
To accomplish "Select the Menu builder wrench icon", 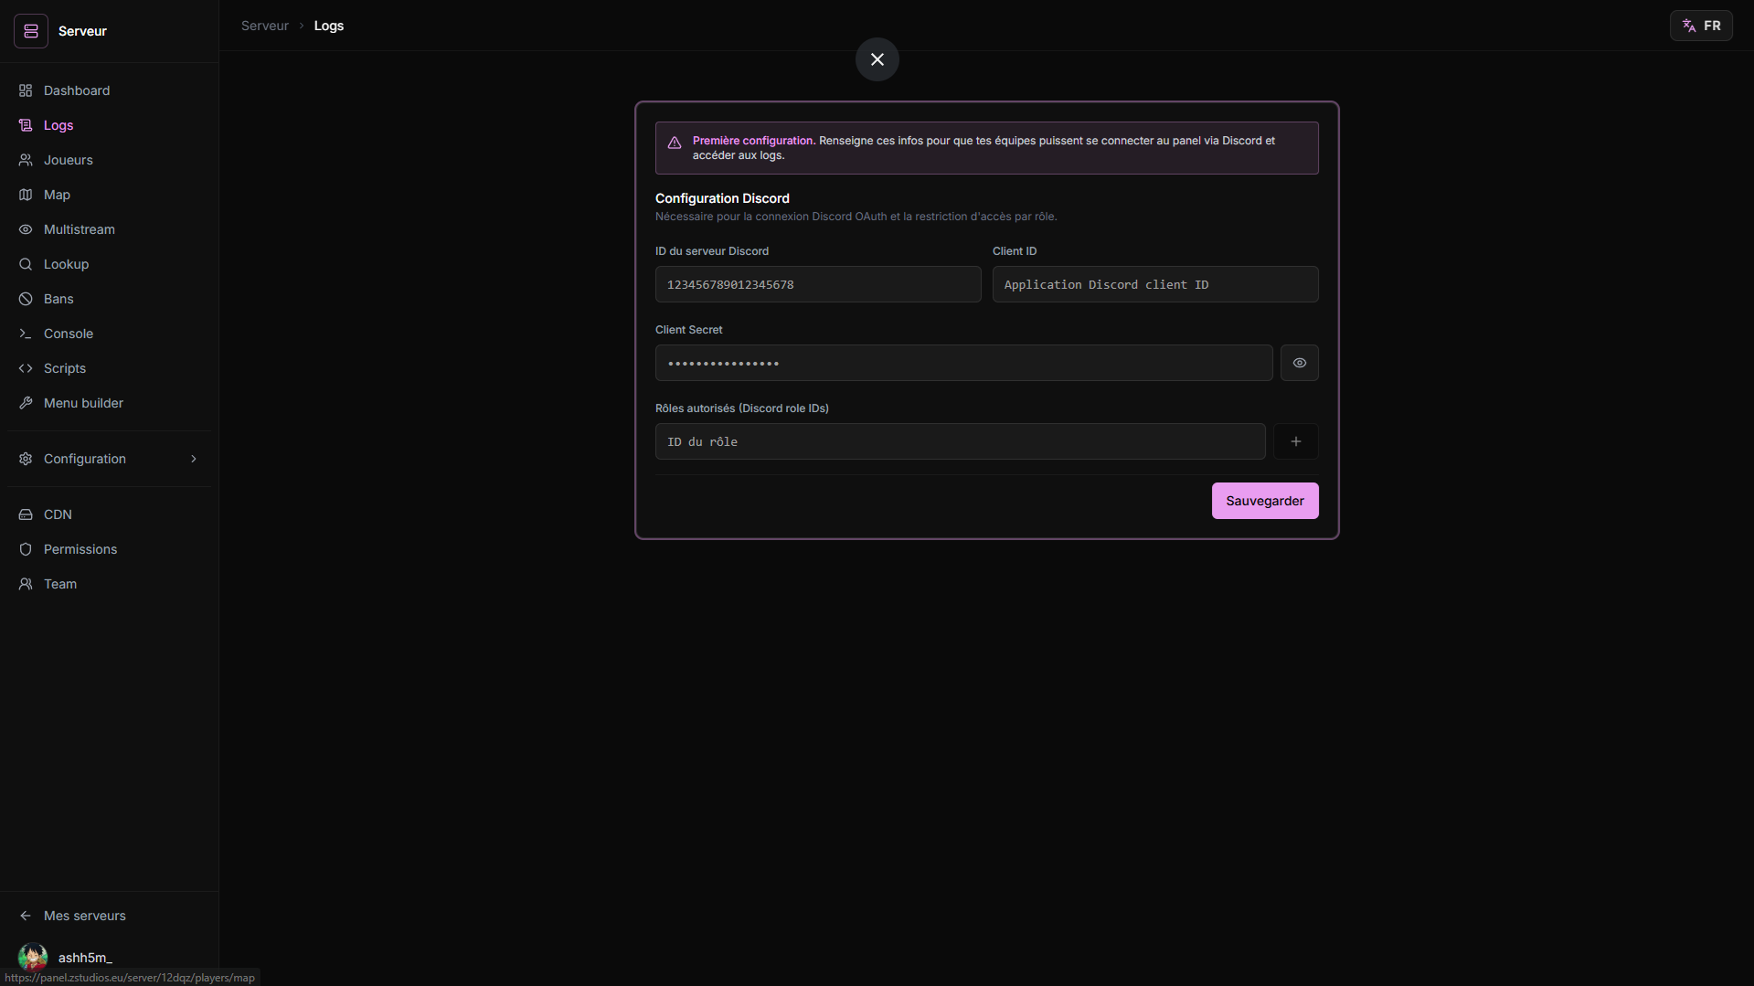I will pyautogui.click(x=26, y=403).
